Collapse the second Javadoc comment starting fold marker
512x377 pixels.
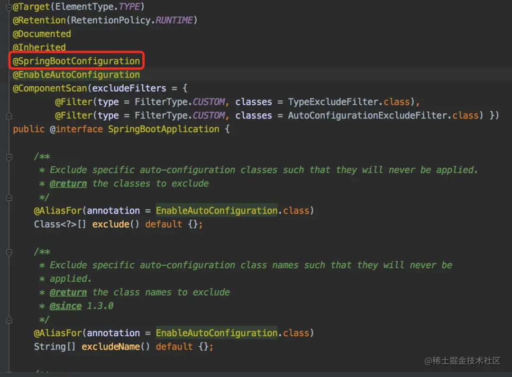9,252
